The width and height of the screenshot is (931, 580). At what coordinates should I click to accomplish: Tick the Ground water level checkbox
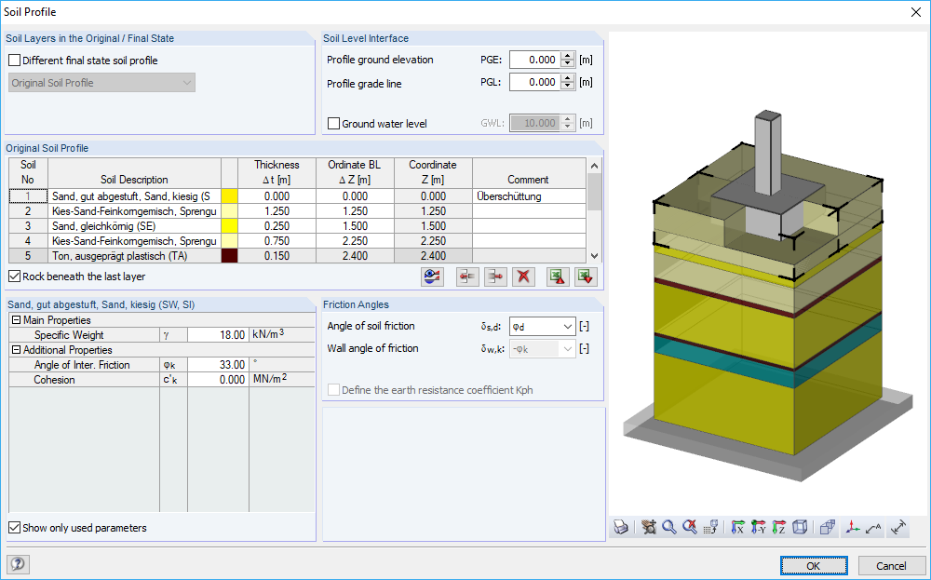pyautogui.click(x=333, y=124)
